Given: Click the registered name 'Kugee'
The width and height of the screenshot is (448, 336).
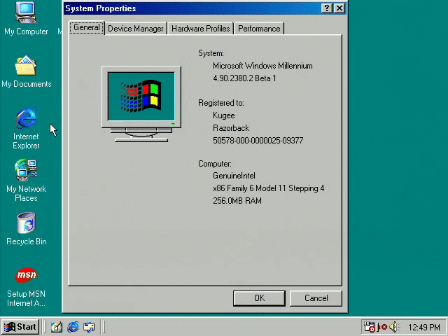Looking at the screenshot, I should tap(224, 115).
